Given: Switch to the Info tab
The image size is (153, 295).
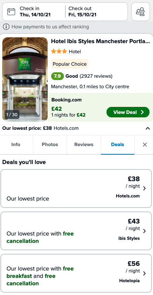Looking at the screenshot, I should [x=16, y=145].
